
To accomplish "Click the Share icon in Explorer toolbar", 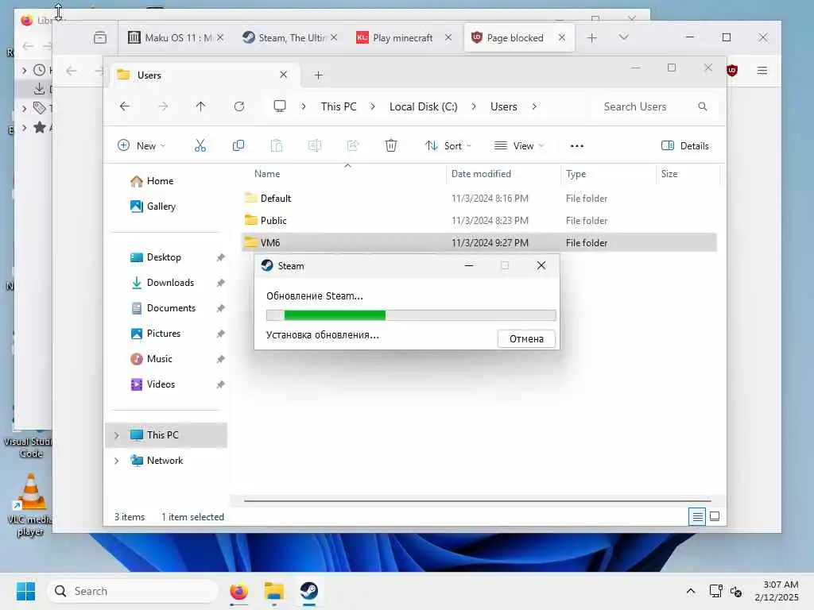I will pyautogui.click(x=353, y=146).
